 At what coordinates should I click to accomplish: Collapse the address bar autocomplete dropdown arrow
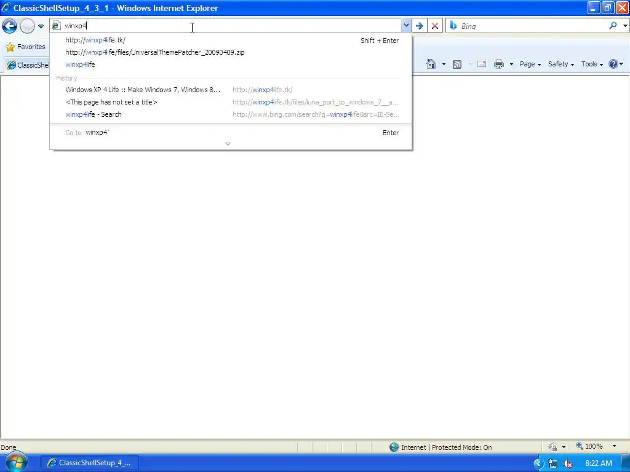click(x=406, y=26)
